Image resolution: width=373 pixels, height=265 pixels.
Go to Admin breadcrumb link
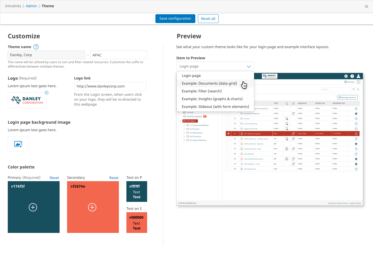(x=31, y=6)
